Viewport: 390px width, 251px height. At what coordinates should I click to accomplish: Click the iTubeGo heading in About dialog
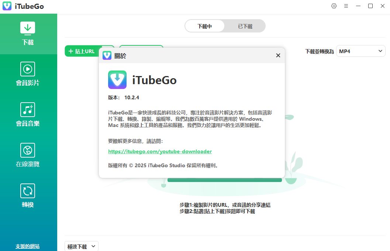click(x=154, y=80)
